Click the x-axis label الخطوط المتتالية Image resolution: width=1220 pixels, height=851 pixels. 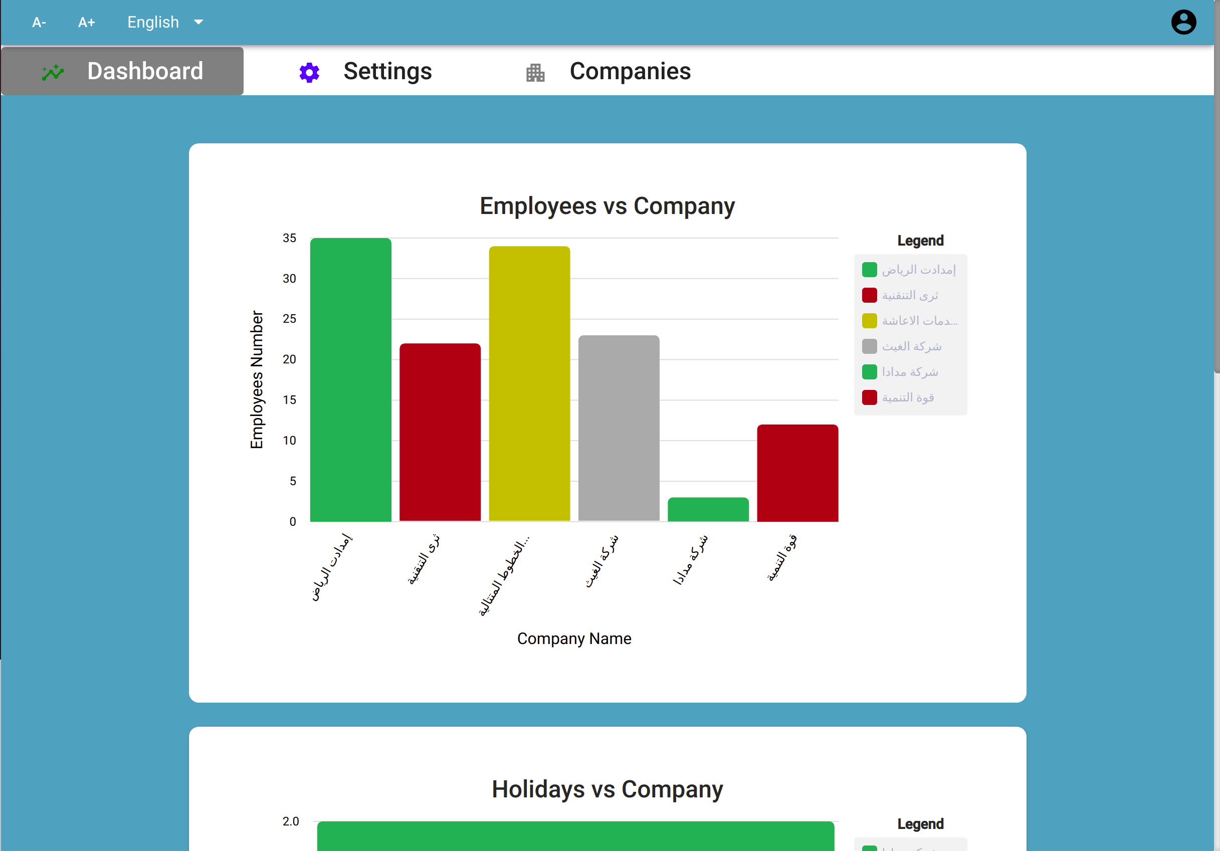(504, 575)
